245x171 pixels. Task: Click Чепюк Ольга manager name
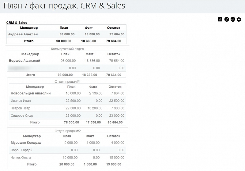tap(21, 158)
